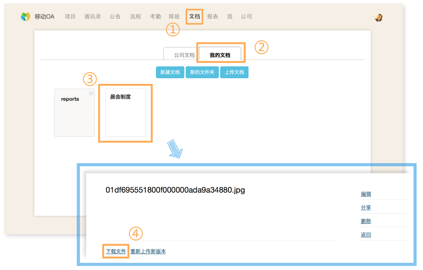
Task: Select the 我的文档 tab
Action: point(220,55)
